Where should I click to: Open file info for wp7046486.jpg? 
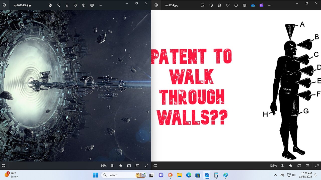click(x=84, y=5)
